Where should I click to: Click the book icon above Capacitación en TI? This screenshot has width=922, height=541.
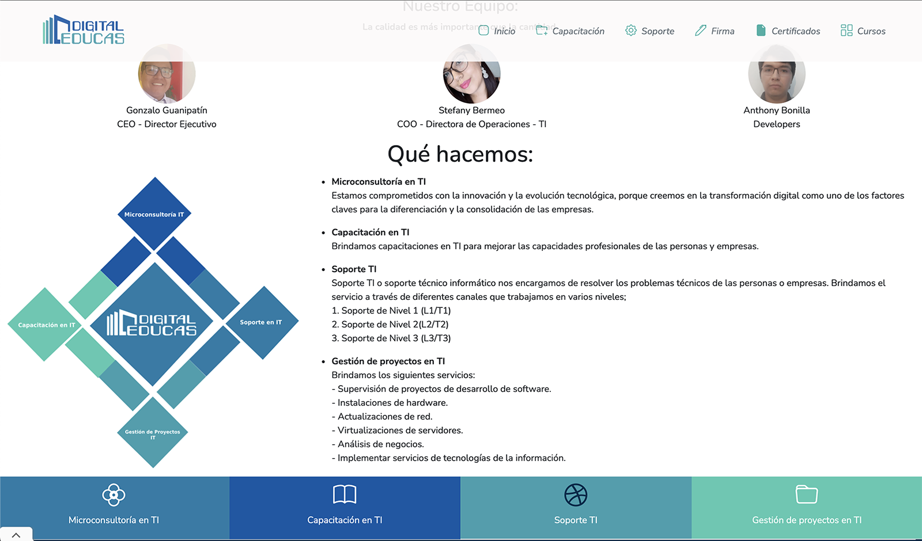click(345, 494)
